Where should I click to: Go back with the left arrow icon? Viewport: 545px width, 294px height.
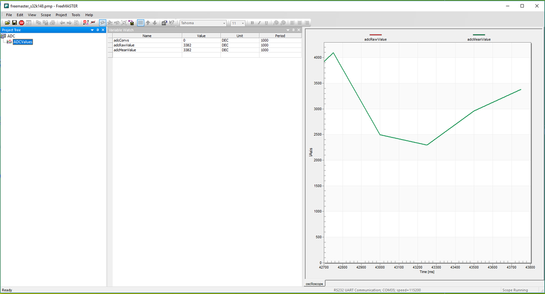coord(62,23)
